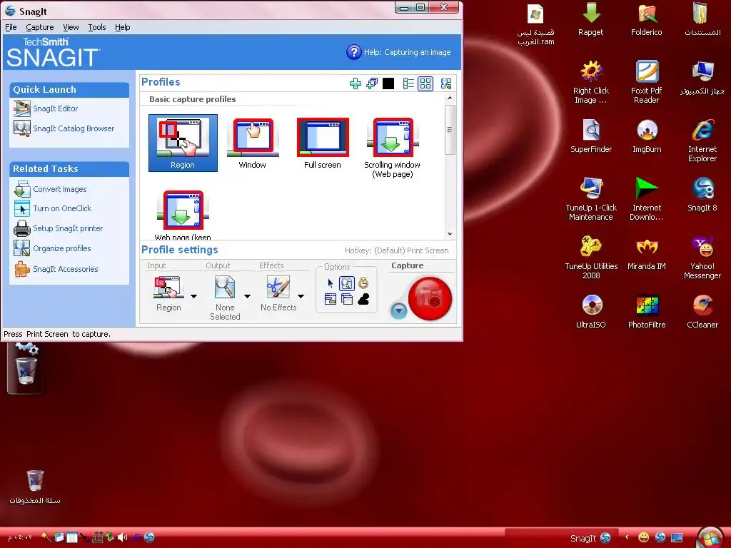Viewport: 731px width, 548px height.
Task: Select the Full screen capture profile
Action: click(323, 143)
